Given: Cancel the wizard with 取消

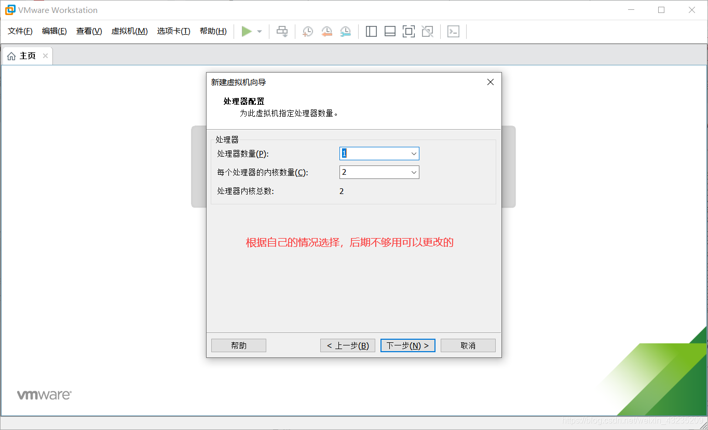Looking at the screenshot, I should [468, 345].
